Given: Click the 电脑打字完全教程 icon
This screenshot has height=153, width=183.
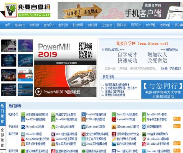Looking at the screenshot, I should [53, 115].
